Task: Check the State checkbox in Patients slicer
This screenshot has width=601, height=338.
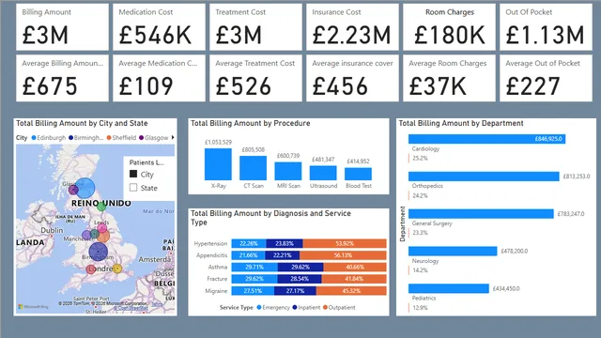Action: pyautogui.click(x=133, y=188)
